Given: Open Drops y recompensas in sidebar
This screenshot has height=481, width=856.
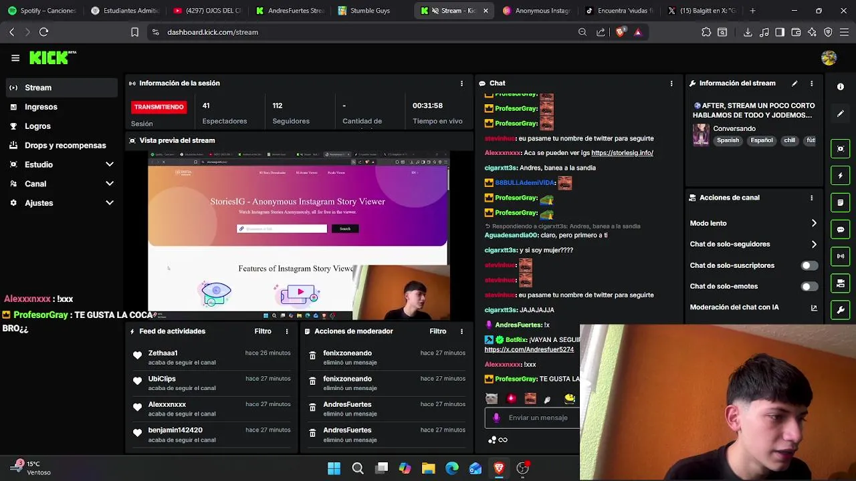Looking at the screenshot, I should (61, 146).
